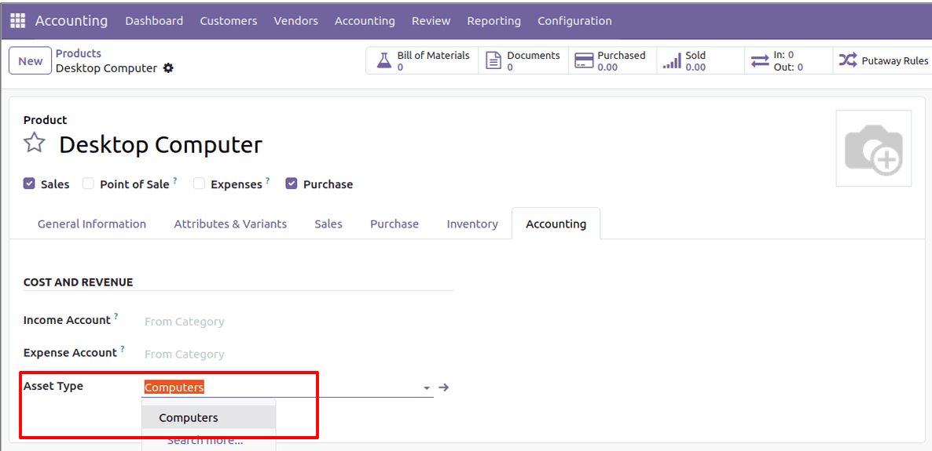Click the Income Account field
The height and width of the screenshot is (451, 932).
(x=289, y=322)
